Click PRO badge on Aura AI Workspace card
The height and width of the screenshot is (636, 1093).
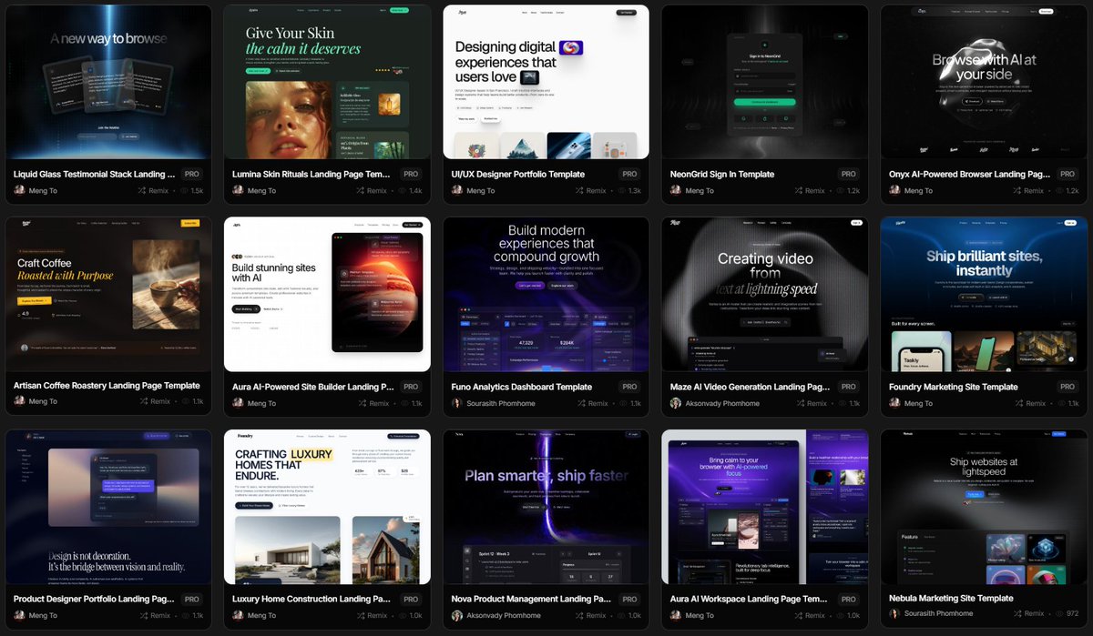point(848,600)
